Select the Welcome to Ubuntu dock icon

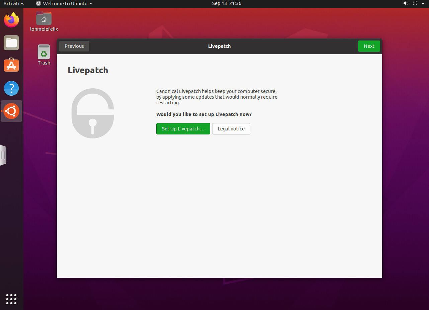click(11, 111)
